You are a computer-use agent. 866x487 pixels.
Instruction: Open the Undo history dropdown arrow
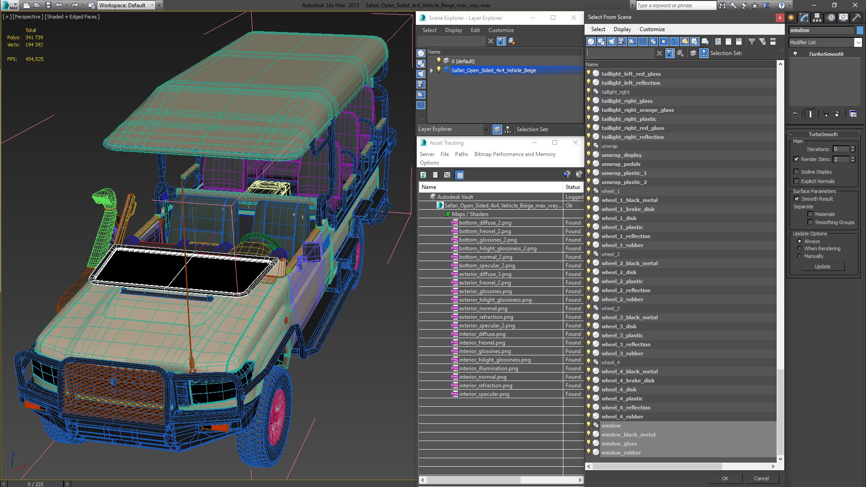[67, 5]
